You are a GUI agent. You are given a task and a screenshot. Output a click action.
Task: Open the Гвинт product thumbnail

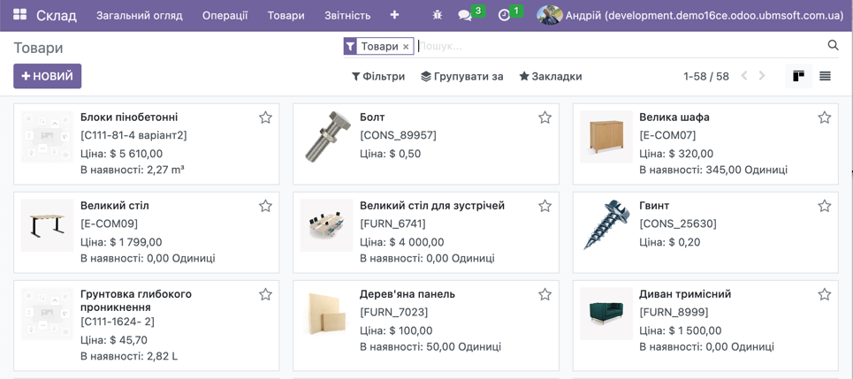click(605, 225)
